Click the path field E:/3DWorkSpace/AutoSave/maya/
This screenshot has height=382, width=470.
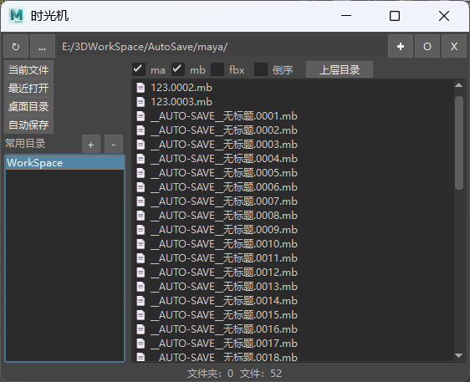click(222, 47)
